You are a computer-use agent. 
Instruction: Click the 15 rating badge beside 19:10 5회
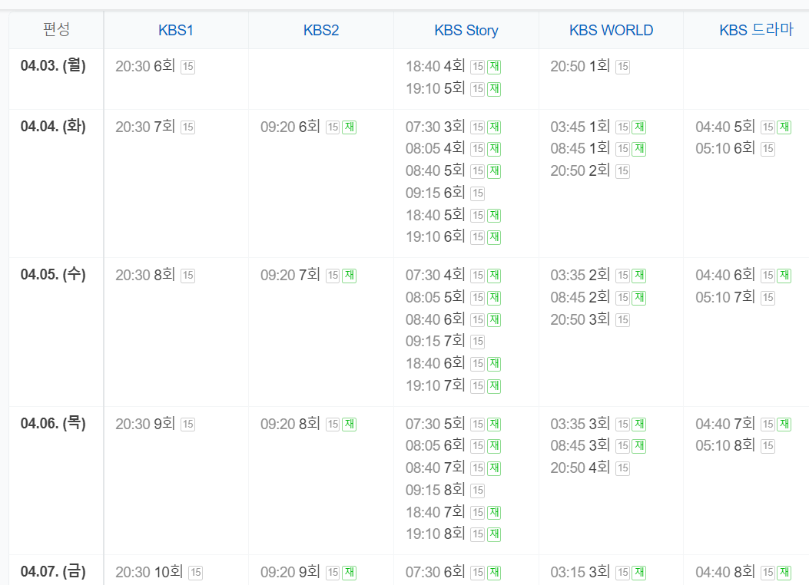pos(478,88)
